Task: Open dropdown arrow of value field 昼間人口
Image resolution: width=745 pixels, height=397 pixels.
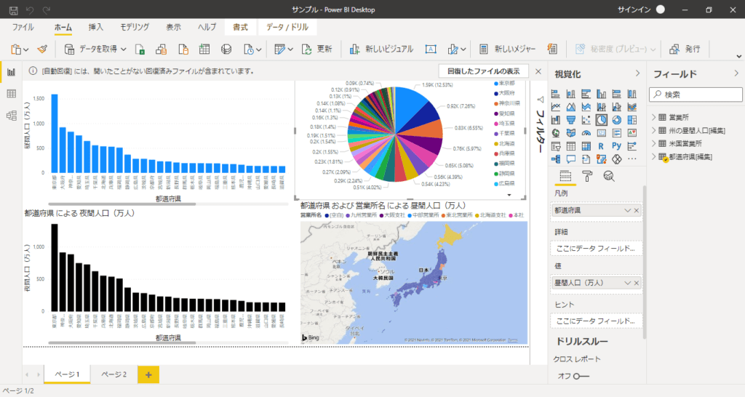Action: click(x=627, y=283)
